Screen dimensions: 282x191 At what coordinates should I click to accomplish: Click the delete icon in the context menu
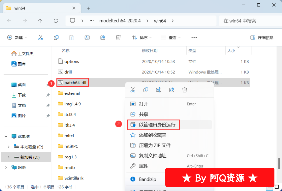tap(185, 90)
